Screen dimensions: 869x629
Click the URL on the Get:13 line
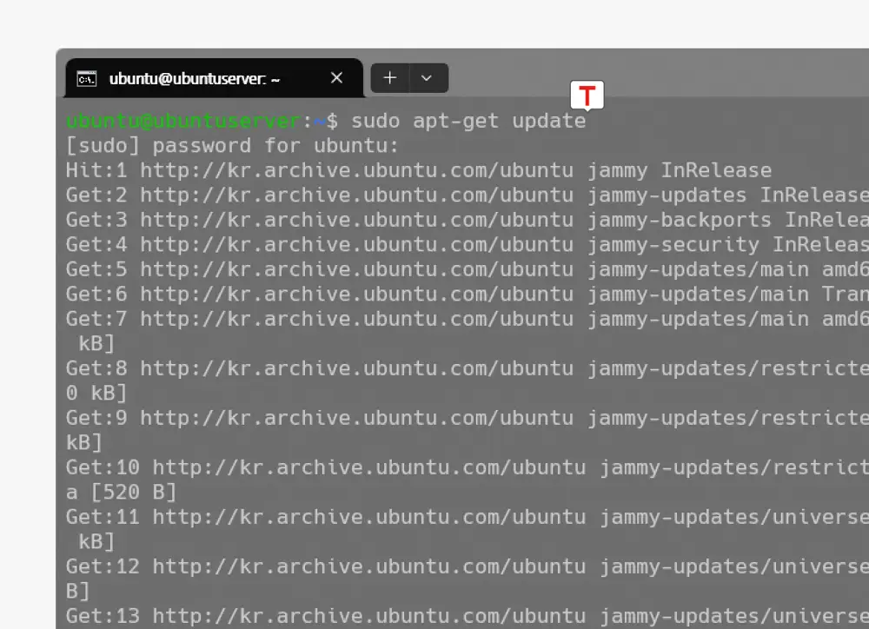368,616
